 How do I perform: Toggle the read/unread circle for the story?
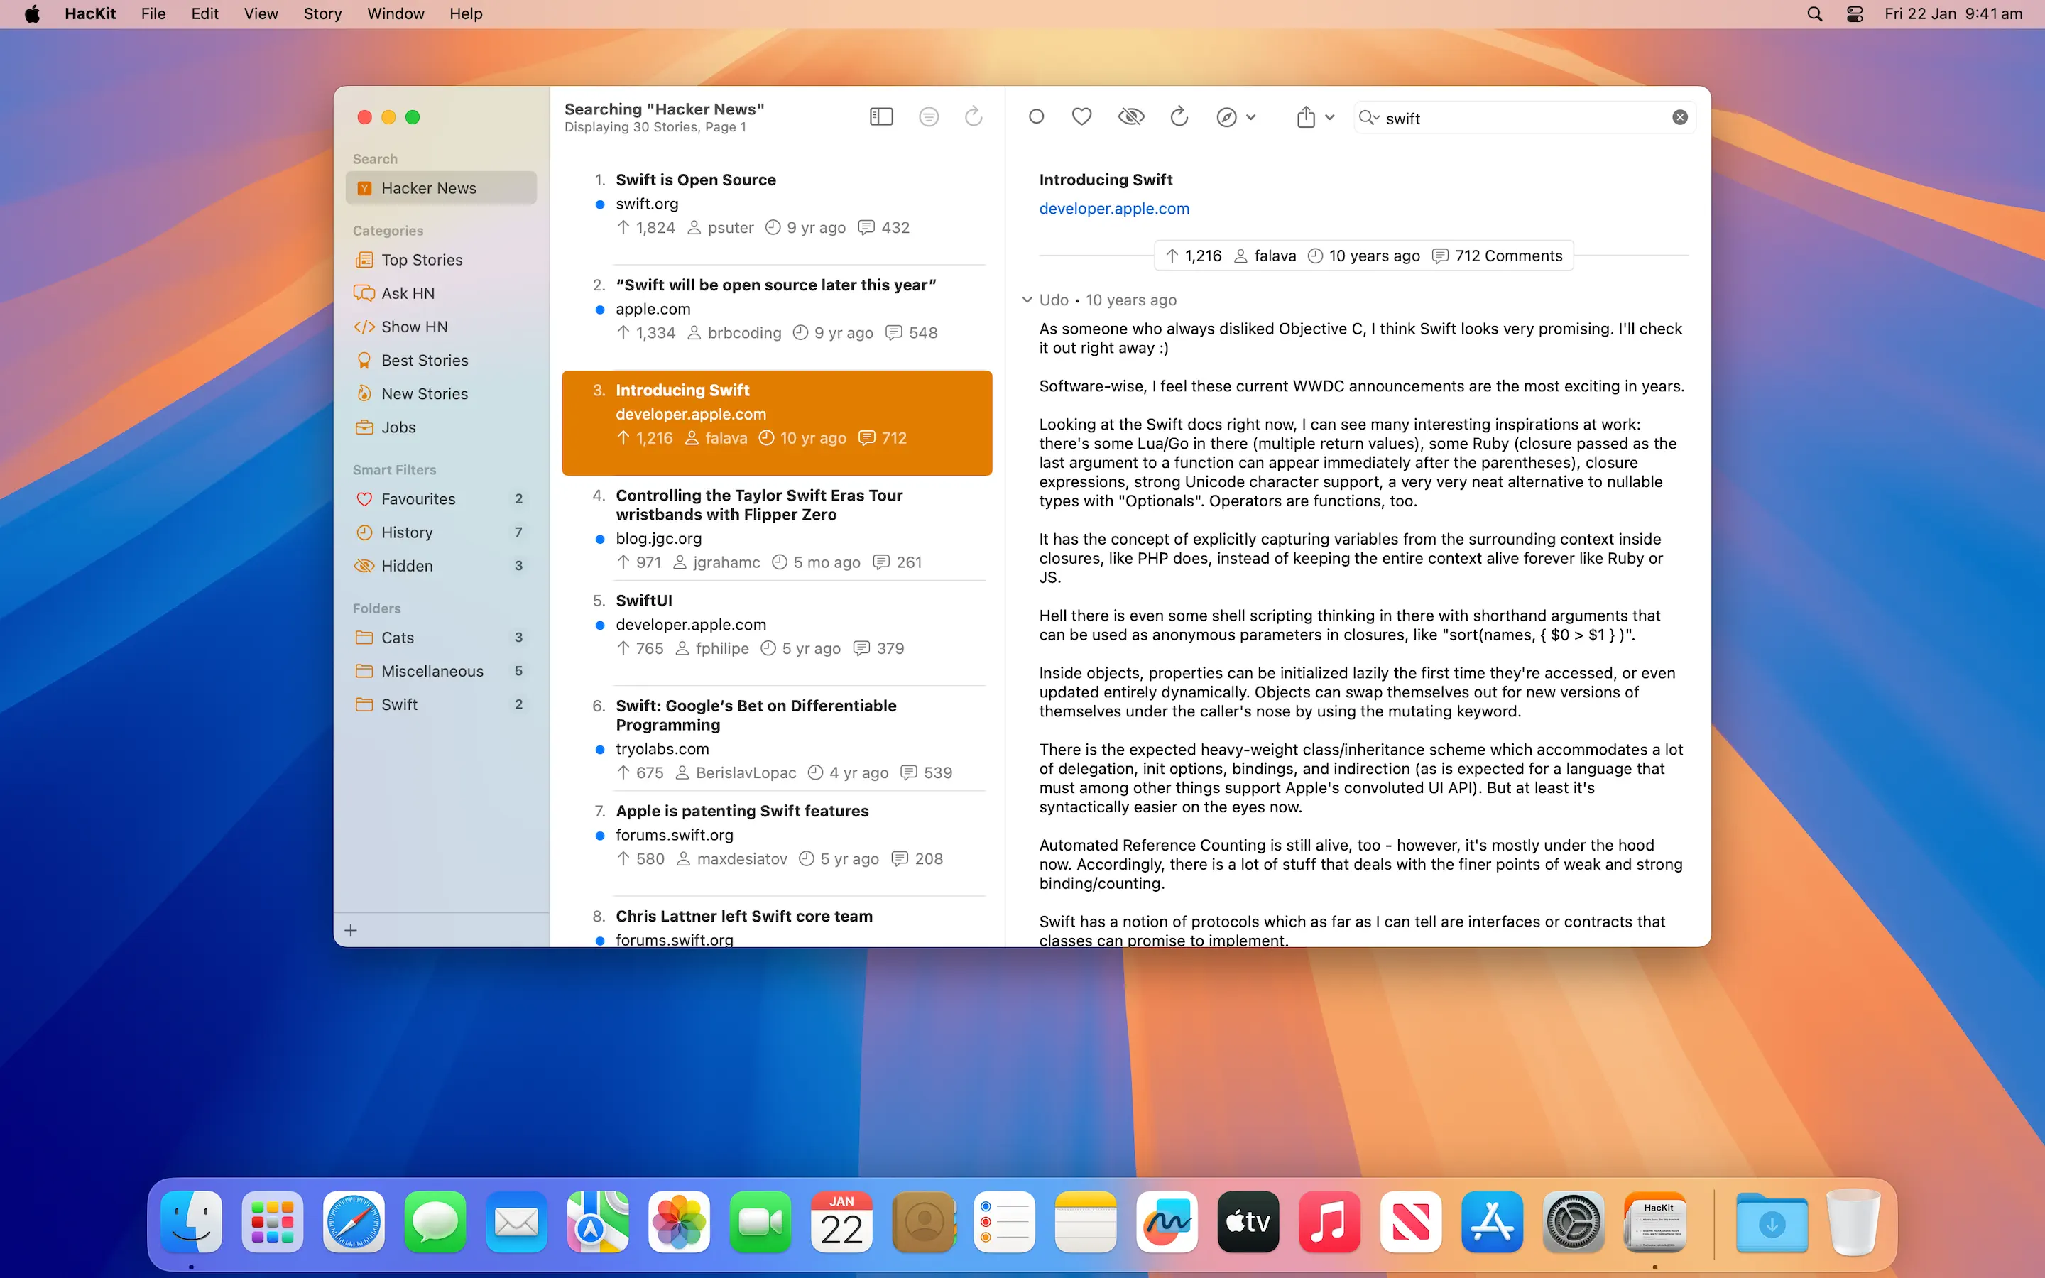(1036, 116)
